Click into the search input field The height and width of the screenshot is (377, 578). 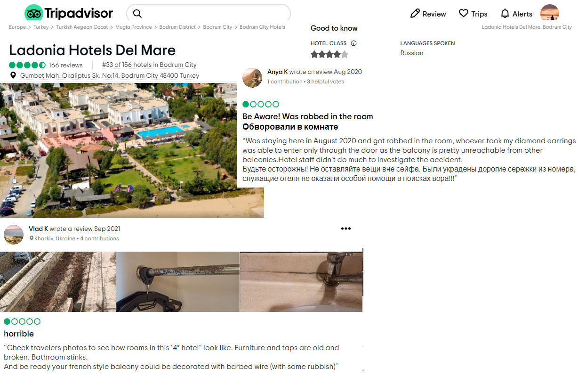209,14
